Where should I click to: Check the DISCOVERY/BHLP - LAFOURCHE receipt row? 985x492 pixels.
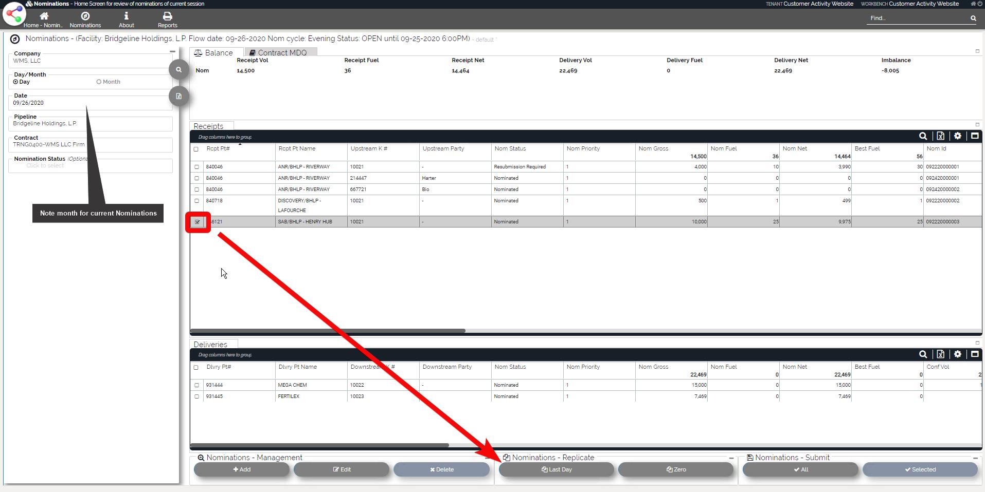pos(196,201)
